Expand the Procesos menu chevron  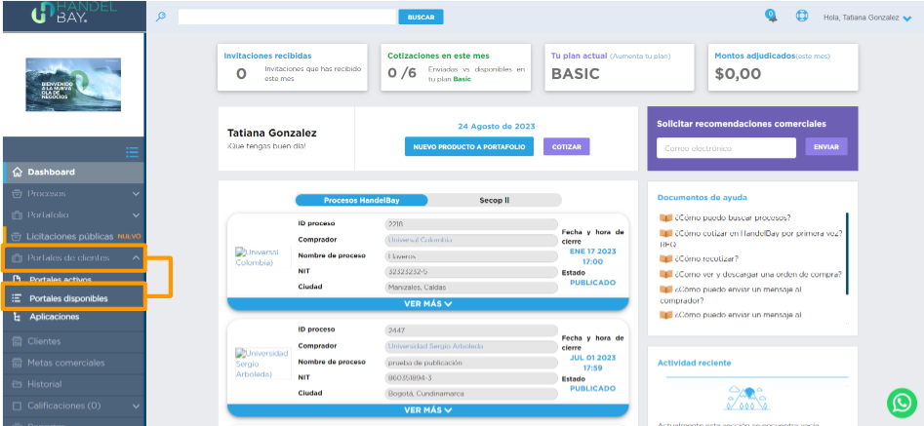click(x=137, y=194)
